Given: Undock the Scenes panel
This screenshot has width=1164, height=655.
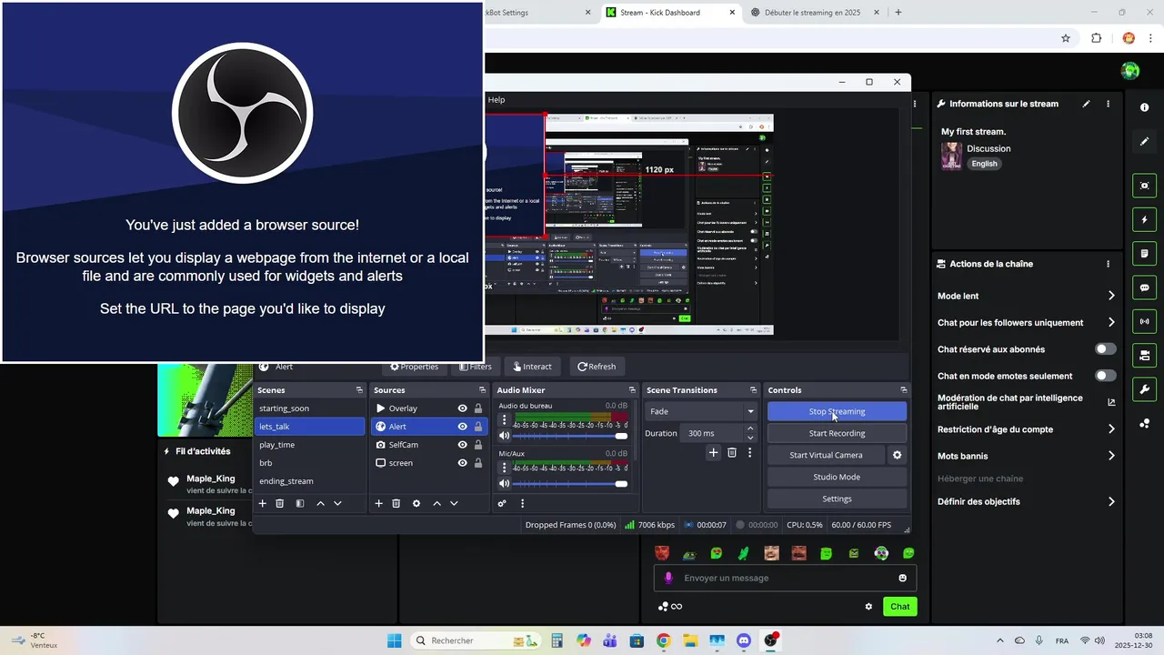Looking at the screenshot, I should click(359, 390).
